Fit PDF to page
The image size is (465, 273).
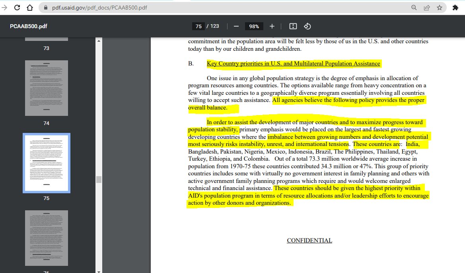[293, 26]
